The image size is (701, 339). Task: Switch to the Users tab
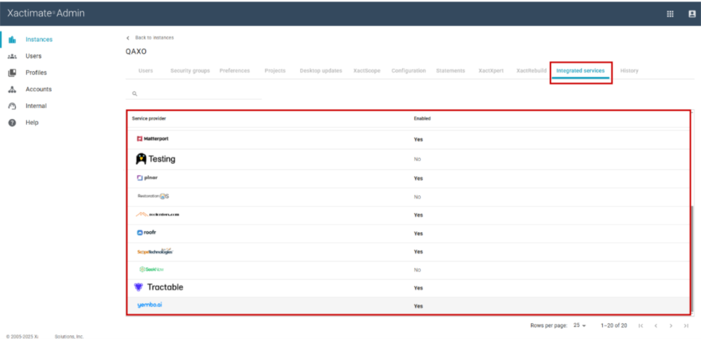(146, 70)
